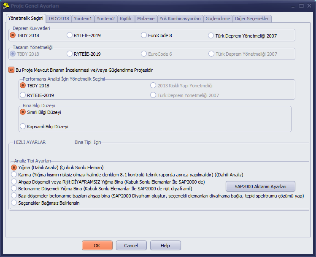Uncheck the Mevcut Binanın İncelenmesi checkbox
Viewport: 316px width, 257px height.
pyautogui.click(x=11, y=70)
